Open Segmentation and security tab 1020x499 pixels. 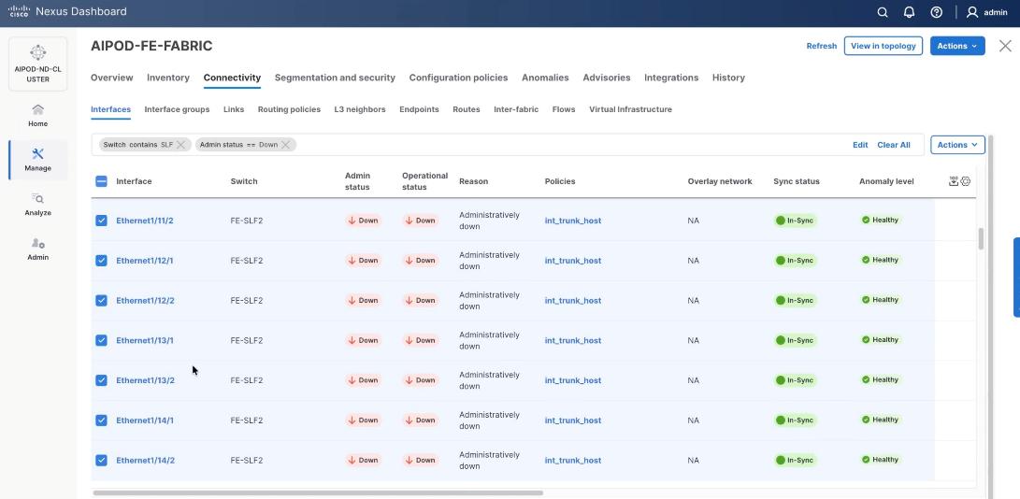click(x=335, y=78)
